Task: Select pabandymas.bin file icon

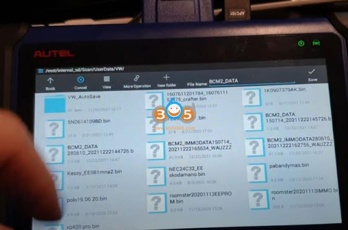Action: (257, 173)
